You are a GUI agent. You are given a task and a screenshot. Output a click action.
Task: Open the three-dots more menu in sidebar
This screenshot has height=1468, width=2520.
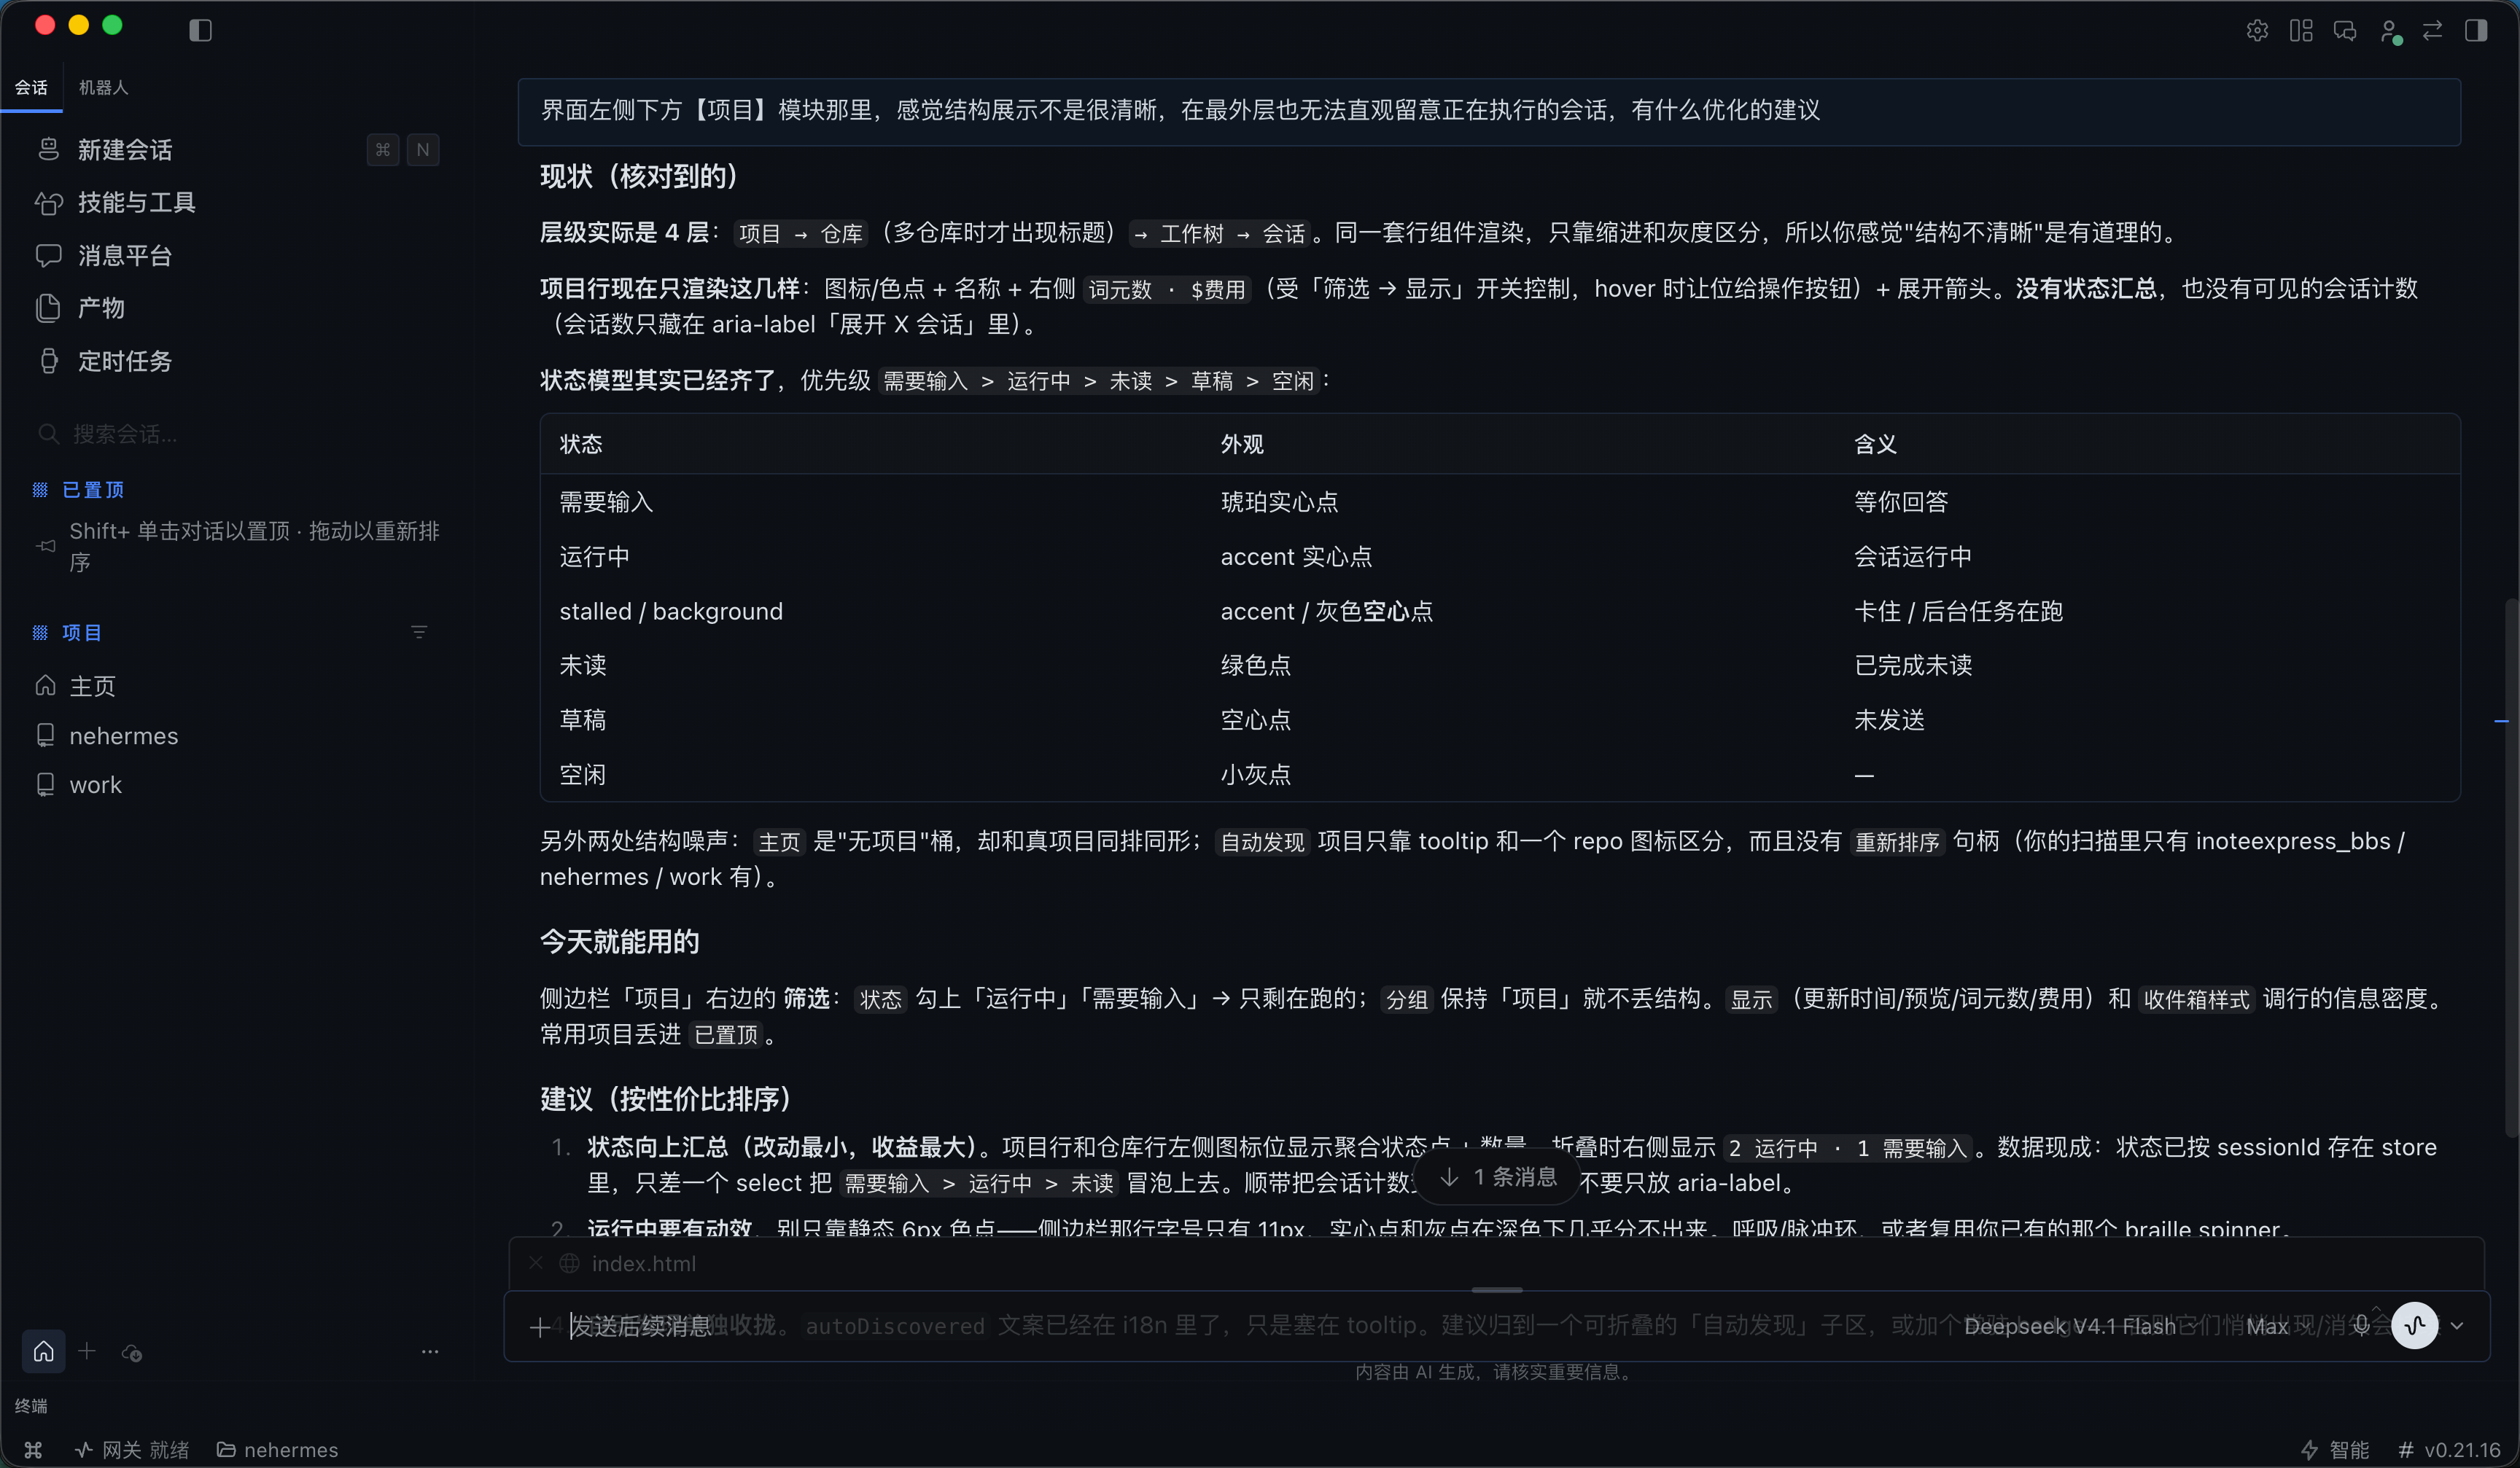430,1352
